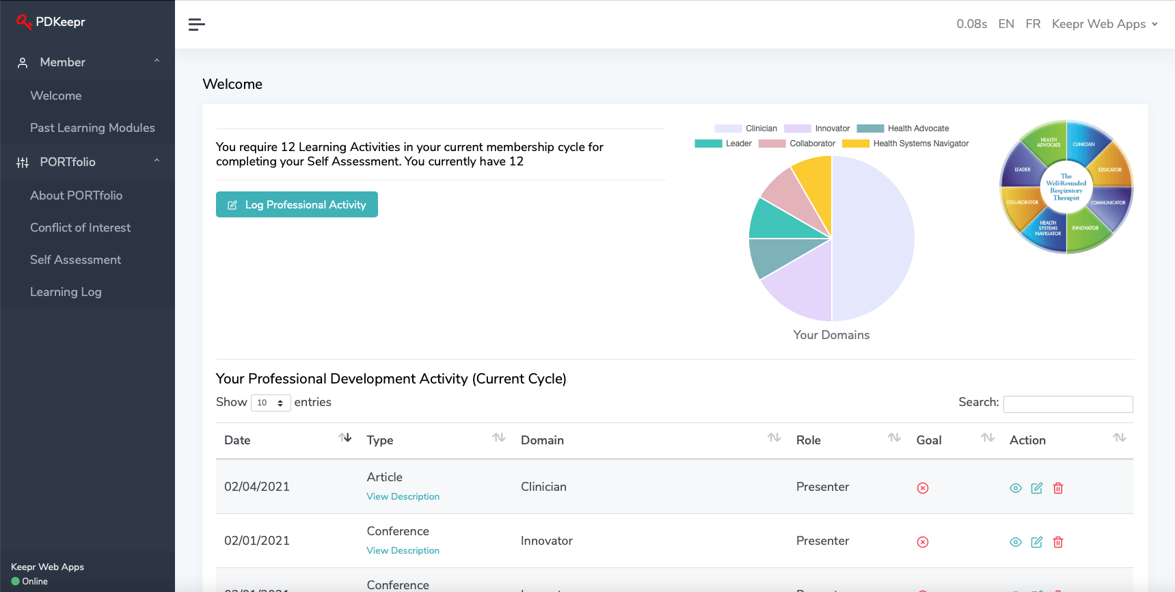Click the PDKeepr key logo

pos(24,22)
